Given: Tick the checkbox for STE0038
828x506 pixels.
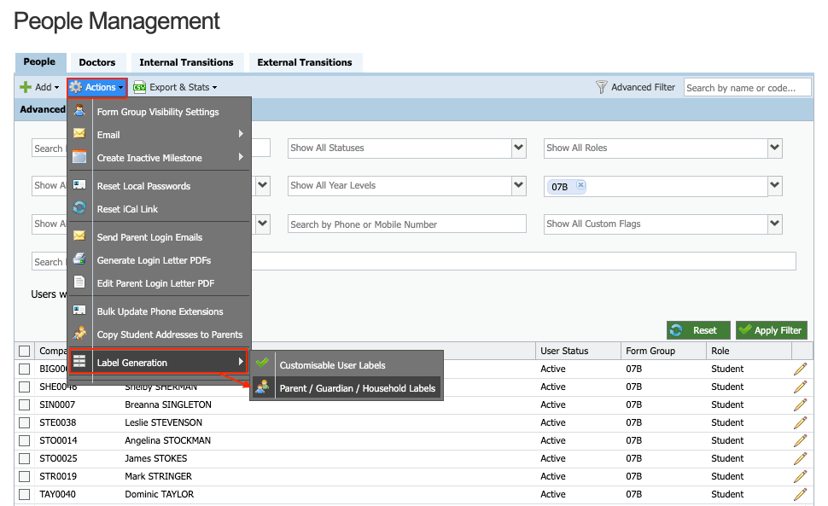Looking at the screenshot, I should point(24,422).
